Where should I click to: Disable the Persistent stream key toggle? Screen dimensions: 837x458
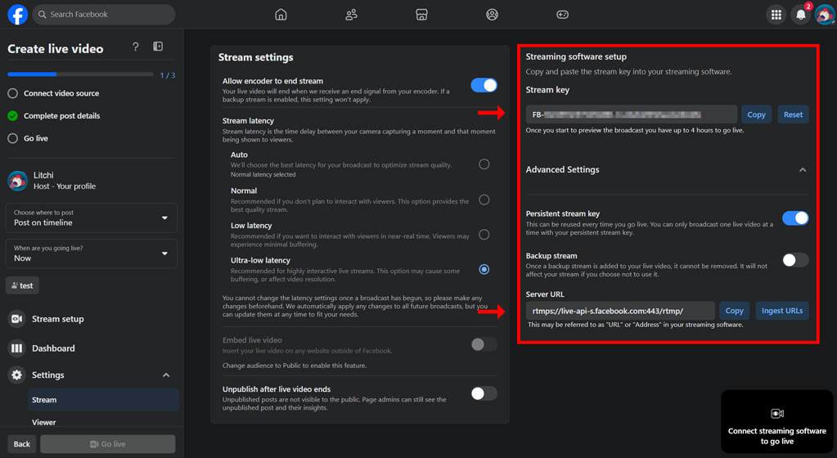click(x=794, y=218)
